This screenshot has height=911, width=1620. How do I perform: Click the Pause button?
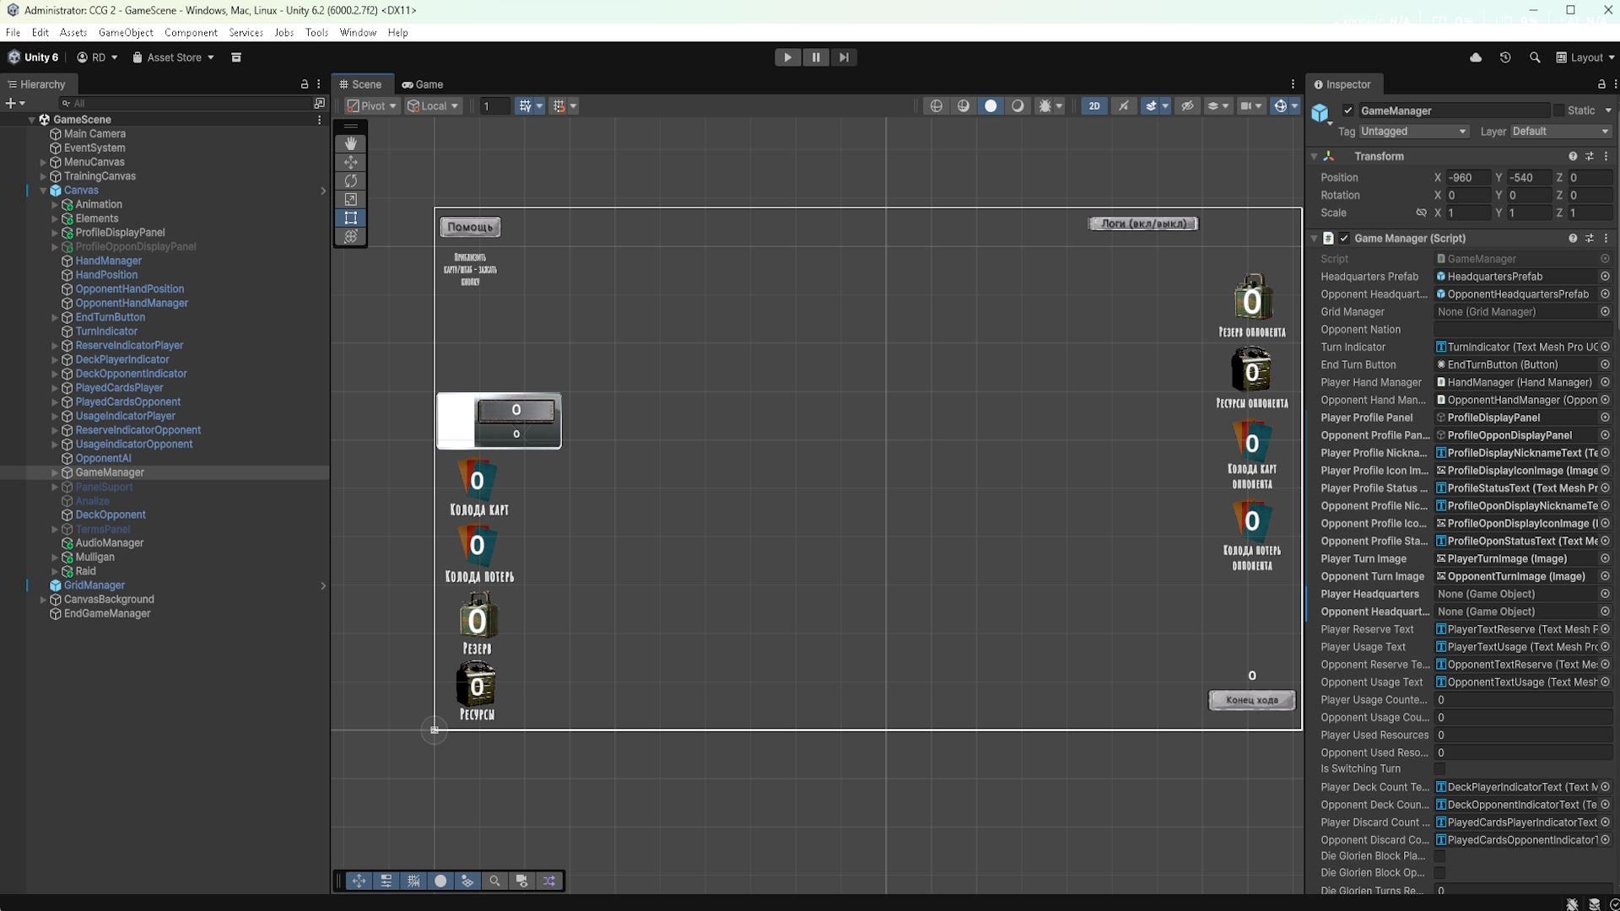click(x=815, y=57)
